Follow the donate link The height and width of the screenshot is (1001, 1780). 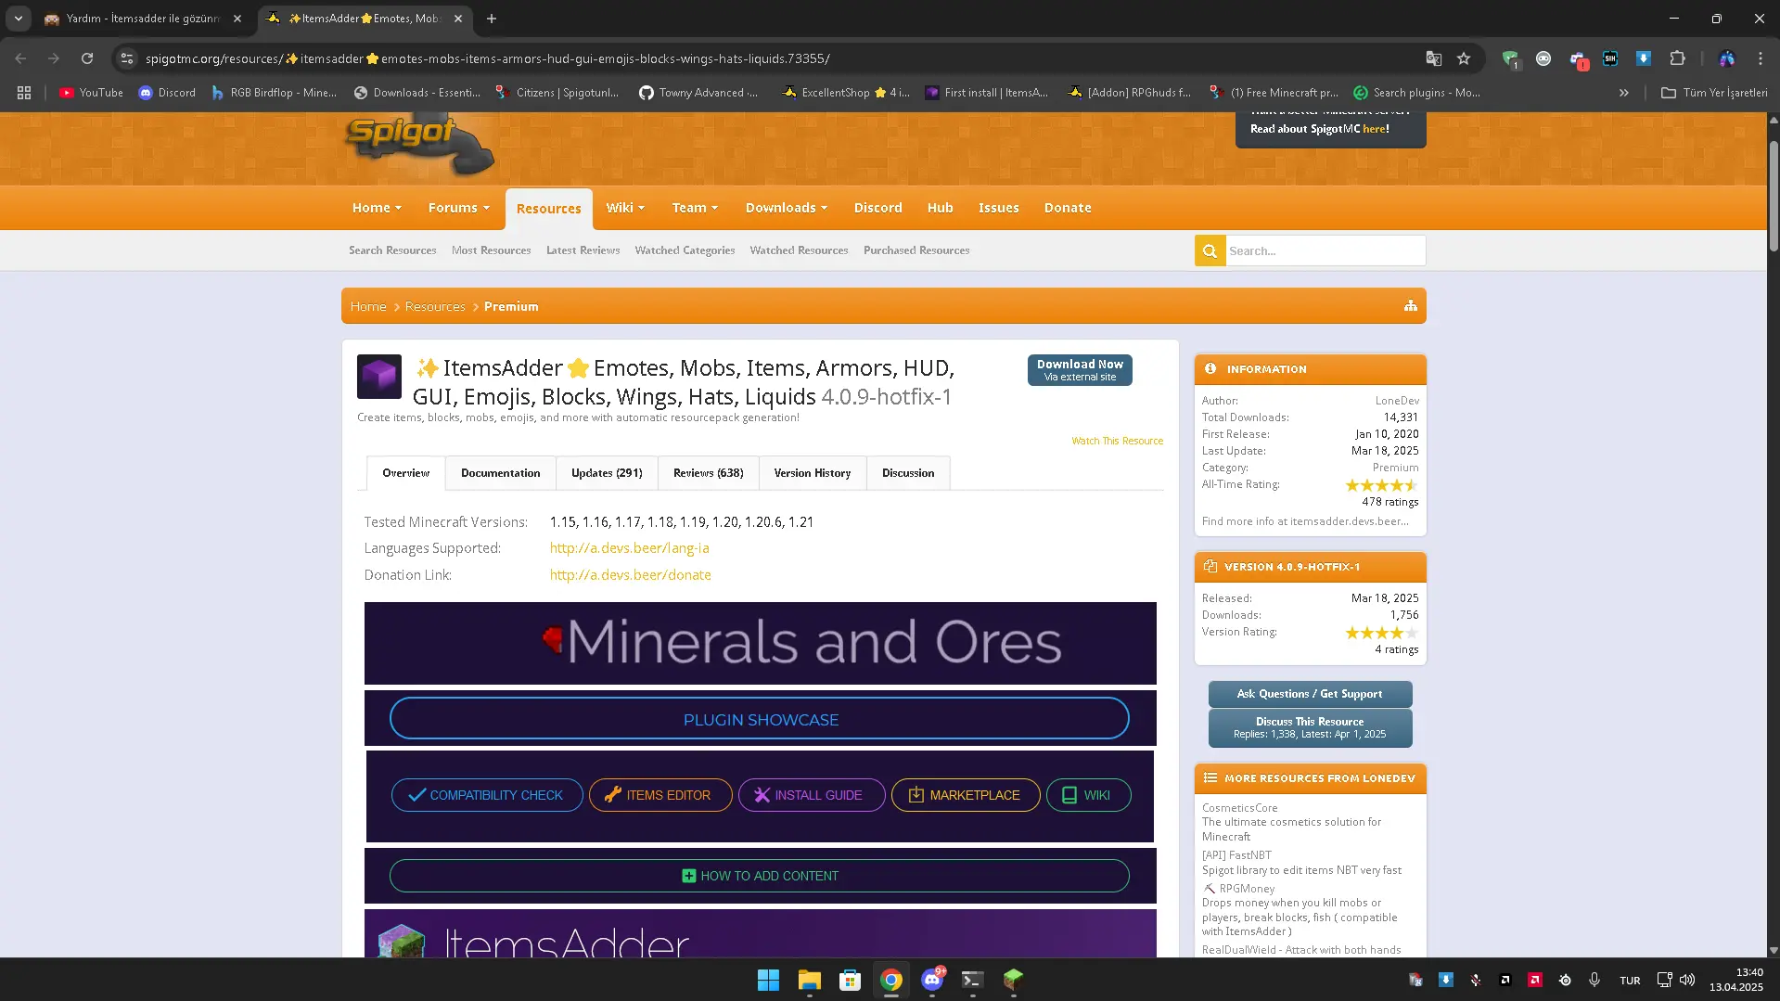pos(631,575)
